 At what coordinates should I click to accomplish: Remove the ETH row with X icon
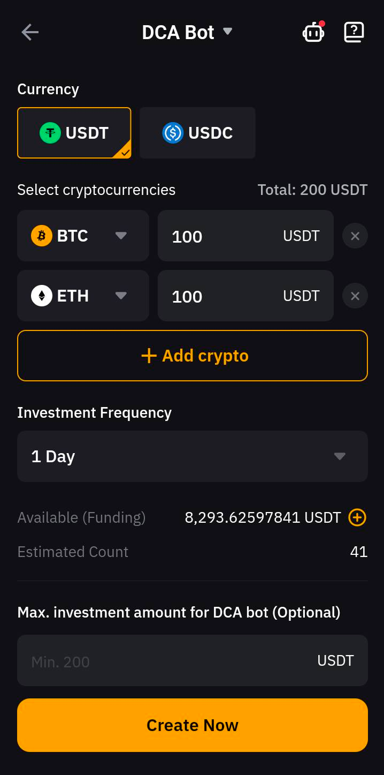tap(355, 296)
